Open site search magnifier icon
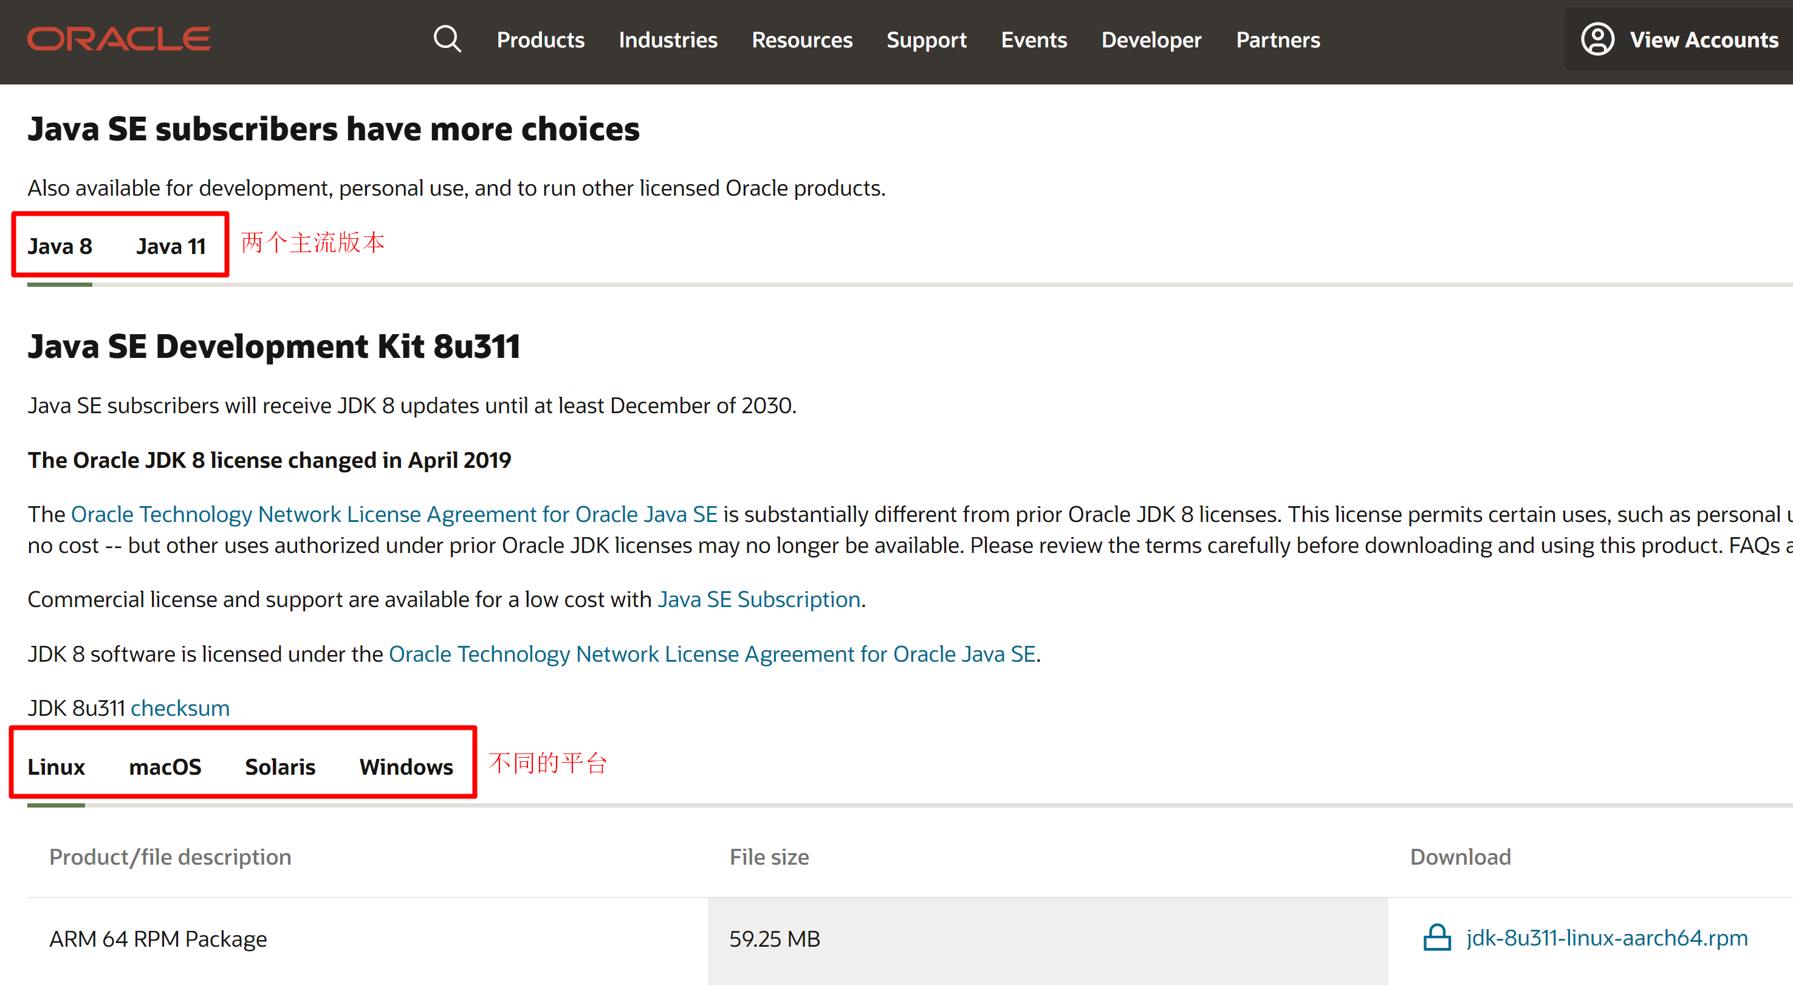 tap(447, 39)
